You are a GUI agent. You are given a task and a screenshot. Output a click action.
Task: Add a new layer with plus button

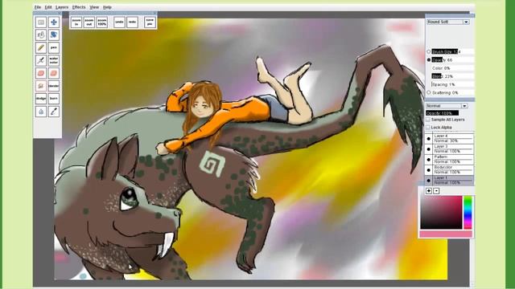pos(429,191)
